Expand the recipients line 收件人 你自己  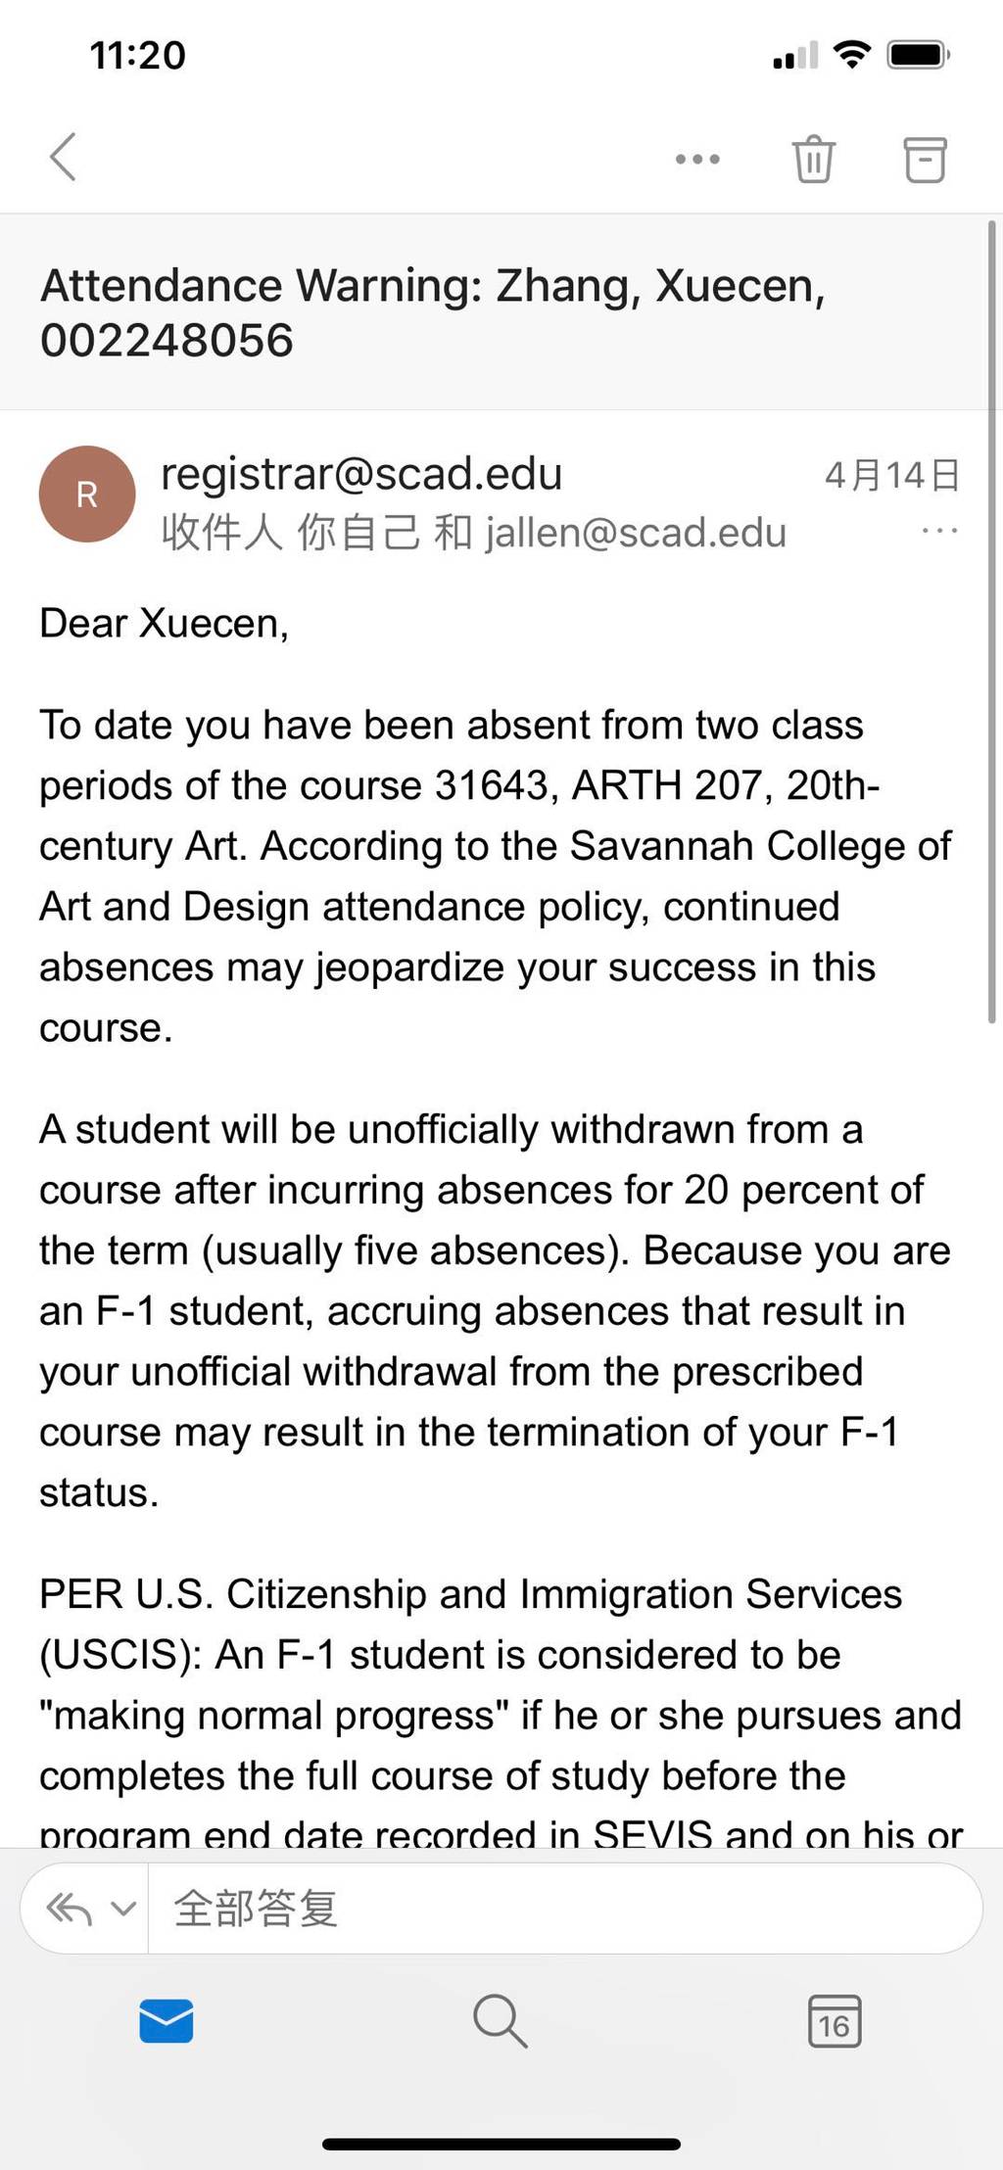[x=291, y=533]
